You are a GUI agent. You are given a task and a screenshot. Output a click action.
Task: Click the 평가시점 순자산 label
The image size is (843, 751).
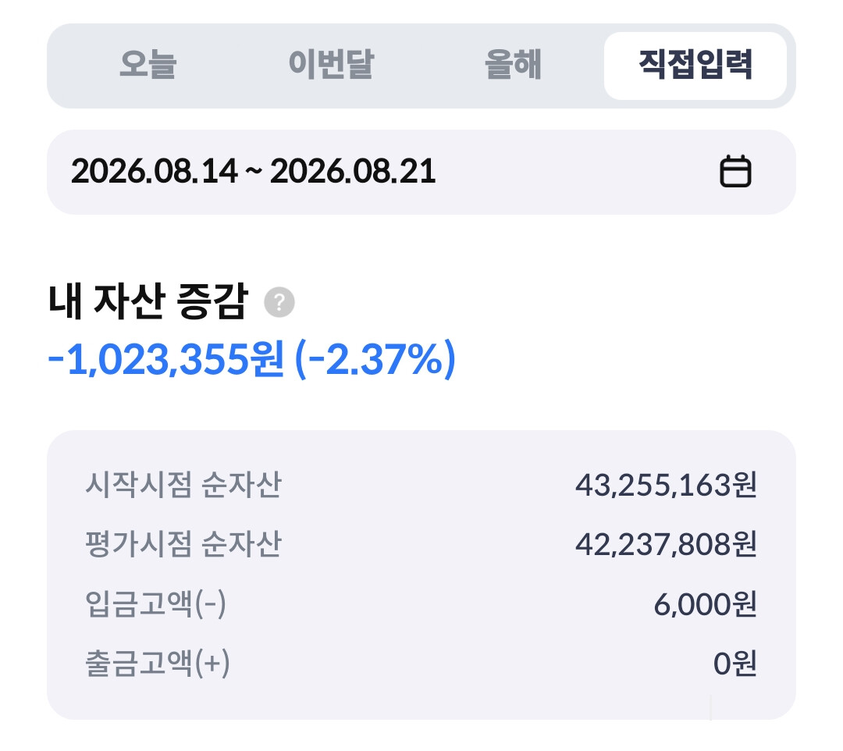pyautogui.click(x=183, y=543)
